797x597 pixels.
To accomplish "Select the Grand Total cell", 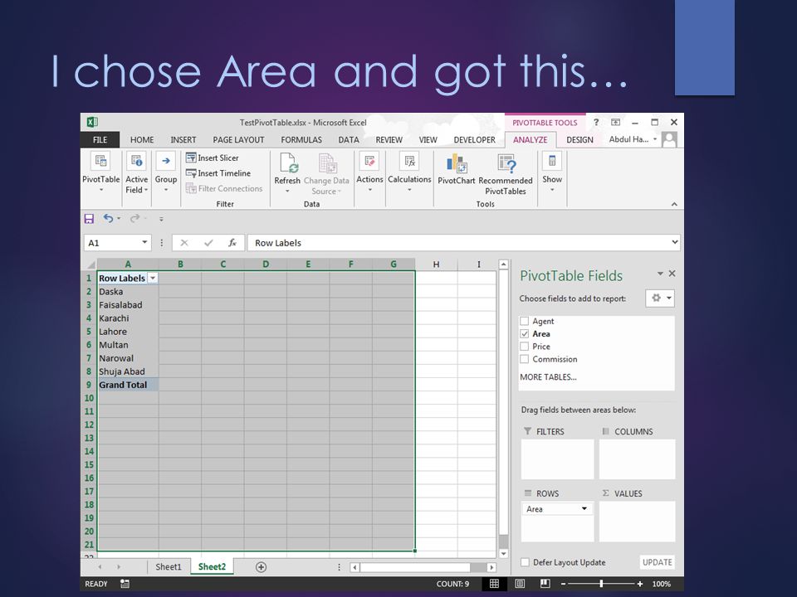I will [x=128, y=385].
